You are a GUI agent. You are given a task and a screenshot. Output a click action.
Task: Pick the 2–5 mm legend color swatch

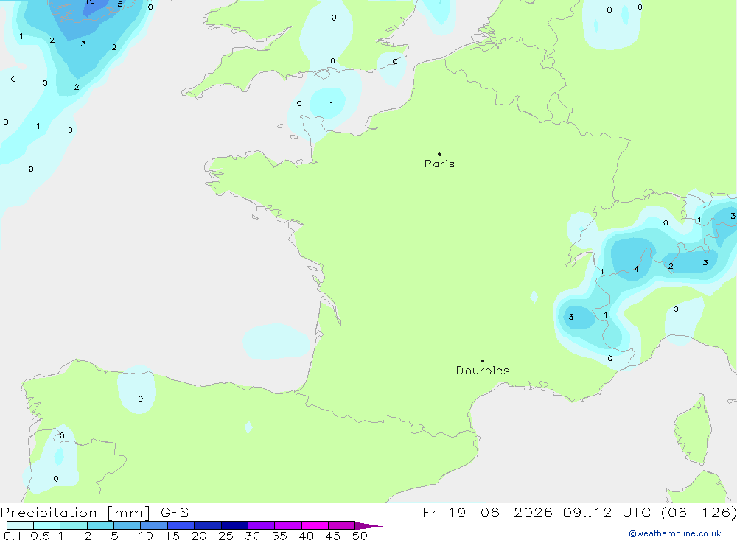[x=100, y=525]
